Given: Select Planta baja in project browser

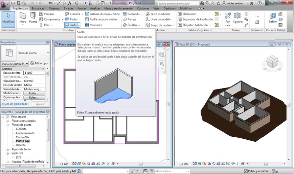Looking at the screenshot, I should coord(23,141).
